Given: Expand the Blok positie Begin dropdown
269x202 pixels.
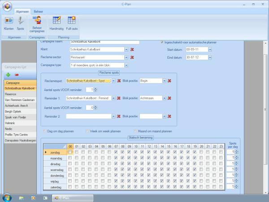Looking at the screenshot, I should [x=165, y=81].
